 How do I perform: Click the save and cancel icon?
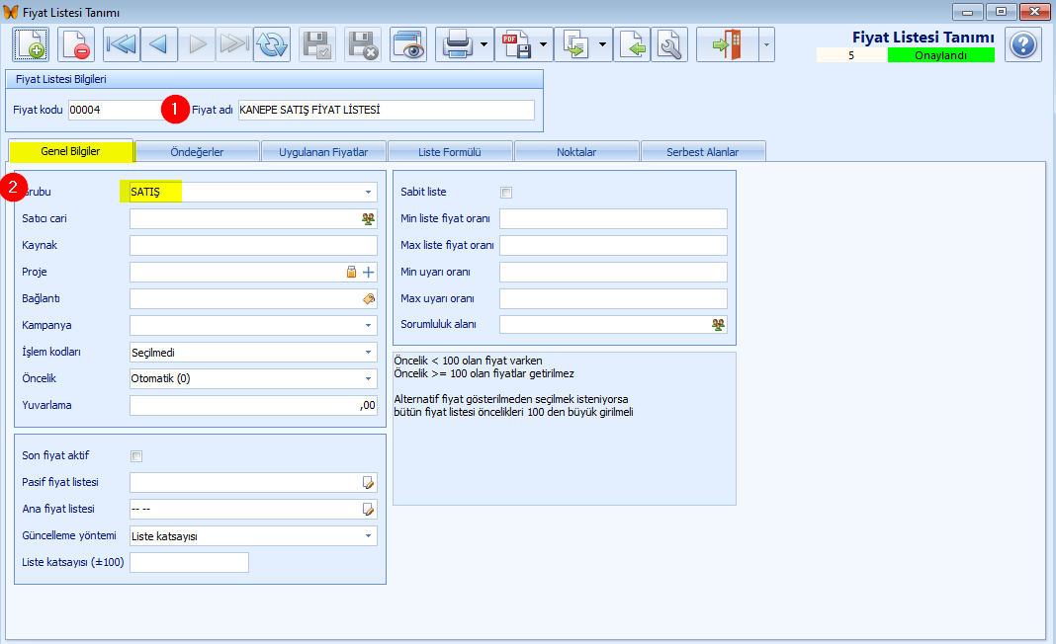(363, 44)
